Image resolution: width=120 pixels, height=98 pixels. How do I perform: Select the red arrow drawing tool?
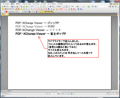pos(31,9)
